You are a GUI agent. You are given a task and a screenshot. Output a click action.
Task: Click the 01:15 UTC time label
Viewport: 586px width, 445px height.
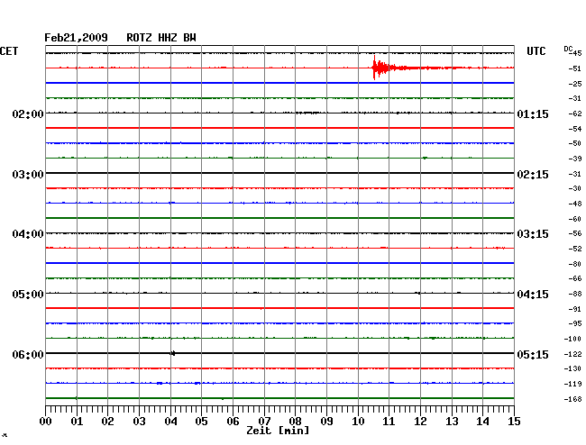pos(533,114)
